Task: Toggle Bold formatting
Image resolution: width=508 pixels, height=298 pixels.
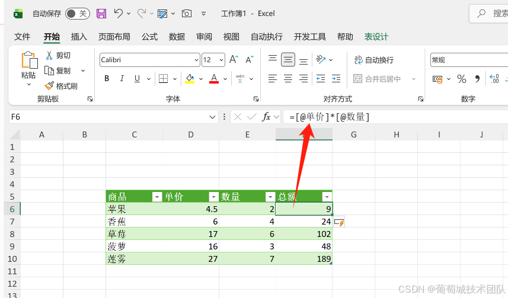Action: point(107,78)
